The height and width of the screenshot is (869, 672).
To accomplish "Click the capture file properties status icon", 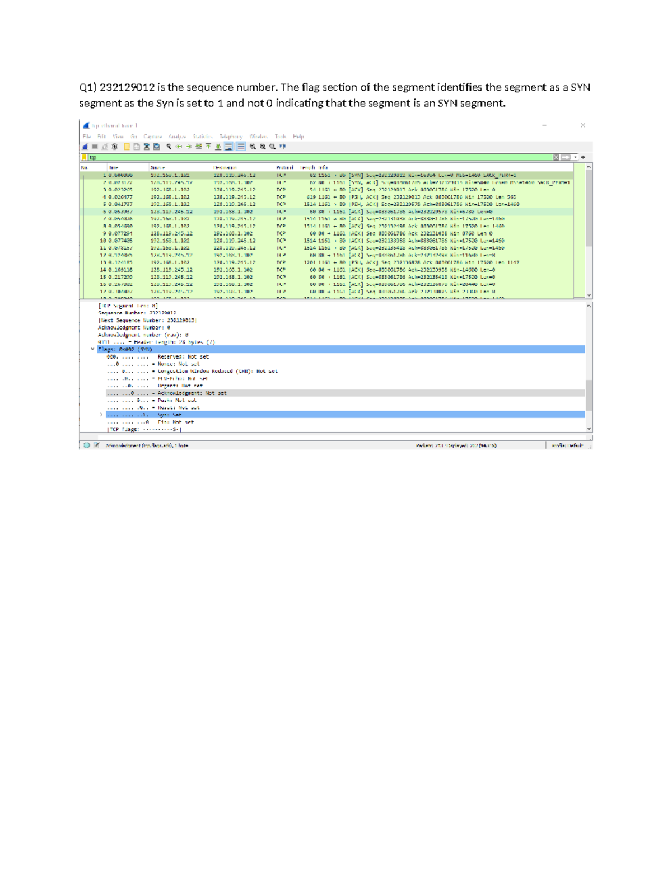I will coord(97,445).
